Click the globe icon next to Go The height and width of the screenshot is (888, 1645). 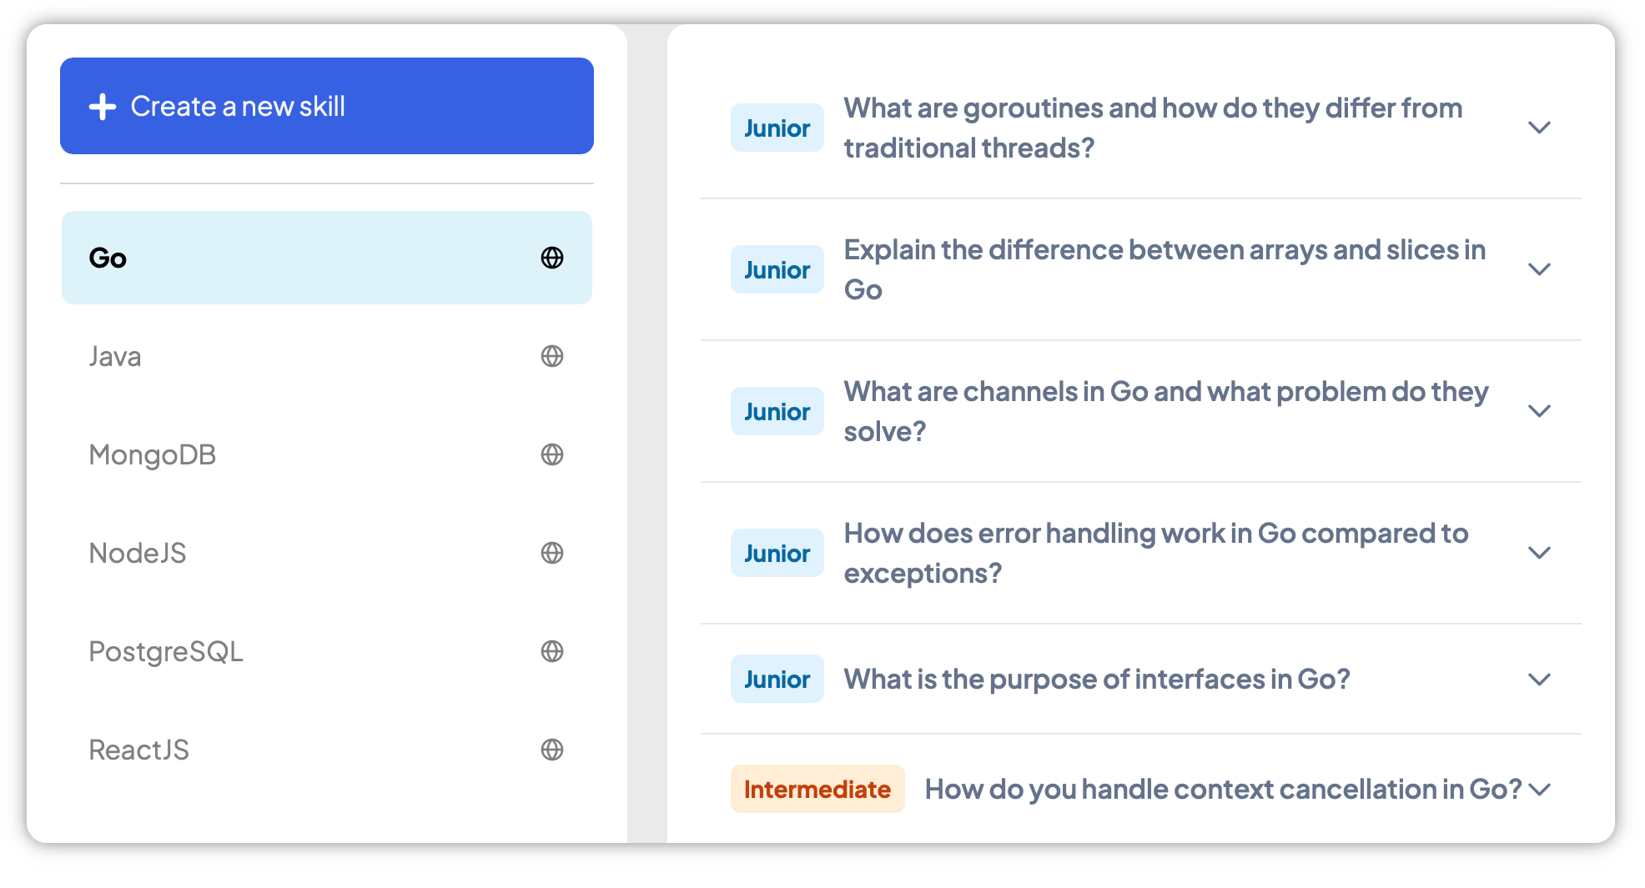point(552,258)
